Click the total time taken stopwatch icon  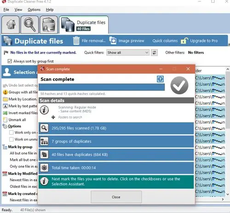(x=44, y=168)
